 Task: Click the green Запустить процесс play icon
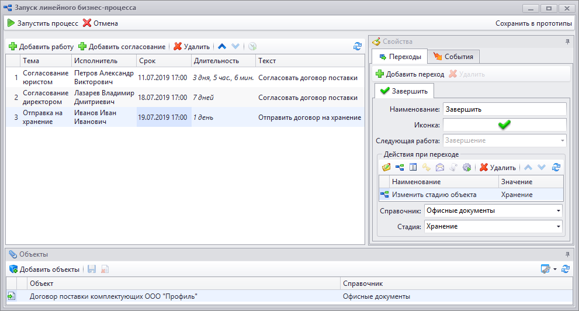(x=11, y=23)
